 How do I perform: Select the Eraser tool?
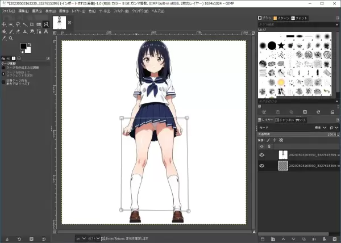tap(18, 31)
